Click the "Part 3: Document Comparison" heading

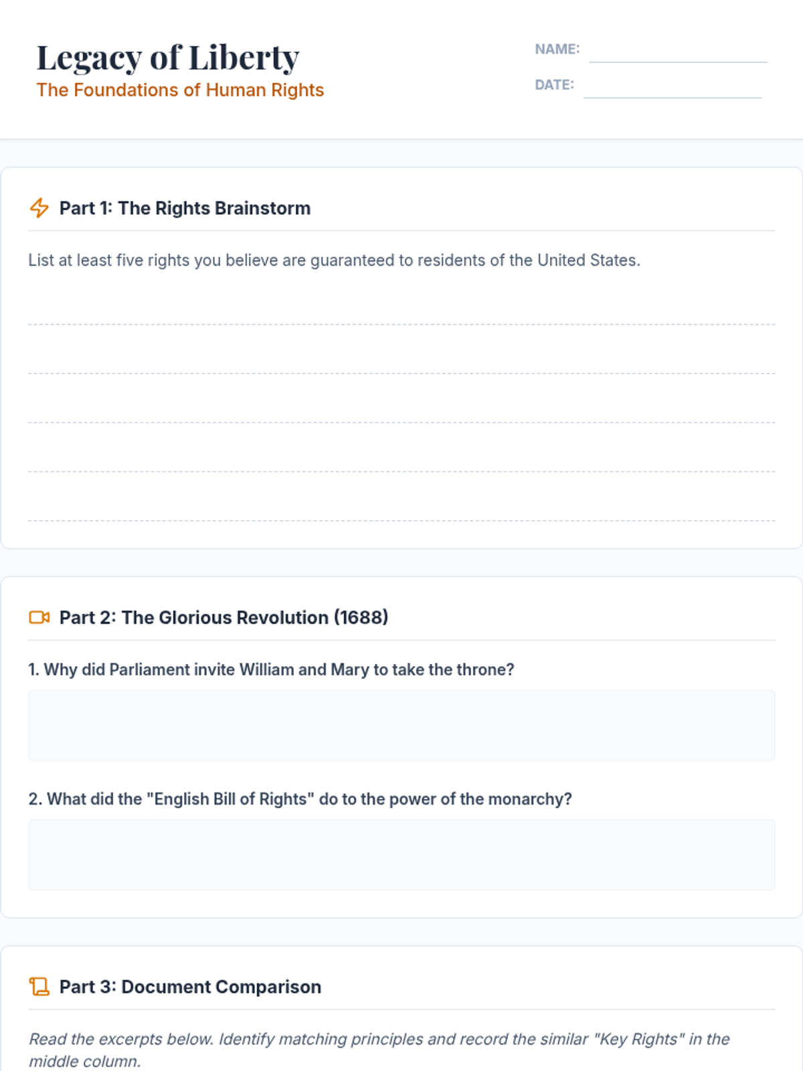[190, 987]
